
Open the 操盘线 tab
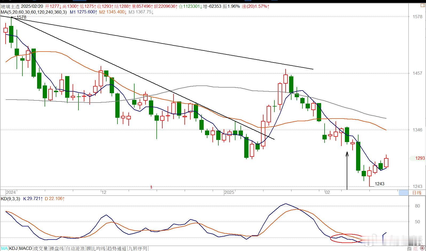[57, 249]
